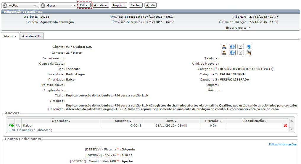Click the attachments list scroll down arrow
Image resolution: width=301 pixels, height=164 pixels.
tap(292, 129)
